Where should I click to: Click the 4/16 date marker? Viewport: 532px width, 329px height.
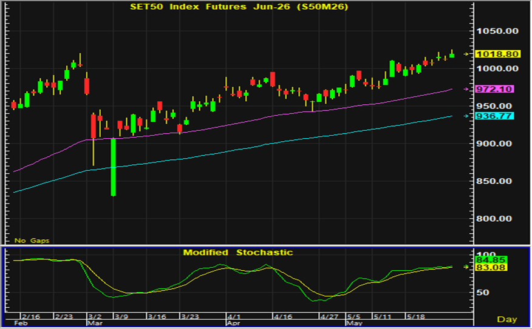(x=283, y=317)
